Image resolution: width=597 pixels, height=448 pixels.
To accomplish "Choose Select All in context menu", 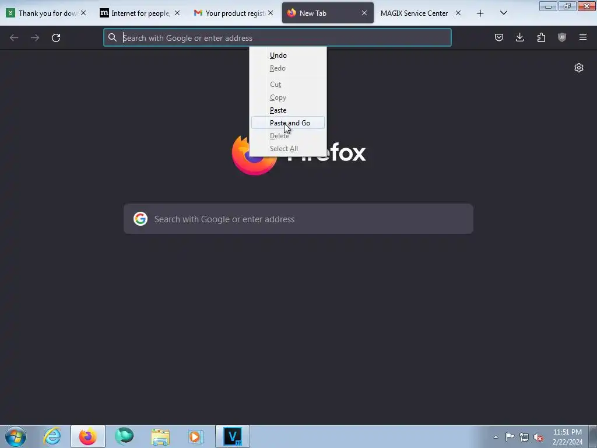I will pyautogui.click(x=288, y=149).
